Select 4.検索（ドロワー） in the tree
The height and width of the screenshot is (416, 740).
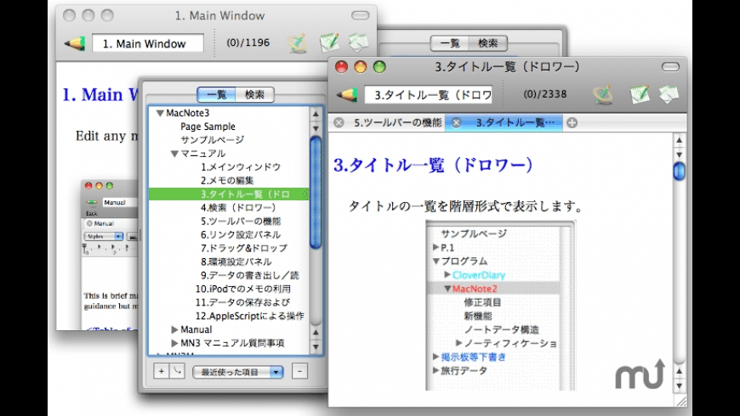(238, 207)
